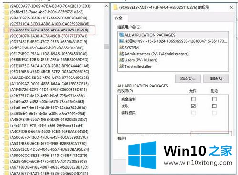This screenshot has height=175, width=238.
Task: Click the folder icon beside {9af8cd33-7aae…}
Action: pyautogui.click(x=6, y=12)
